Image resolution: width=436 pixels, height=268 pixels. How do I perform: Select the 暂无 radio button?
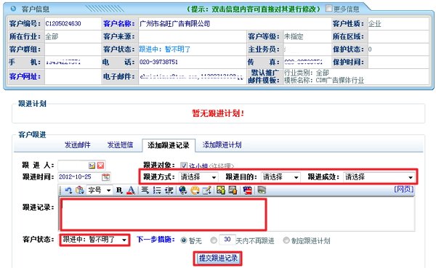point(184,240)
